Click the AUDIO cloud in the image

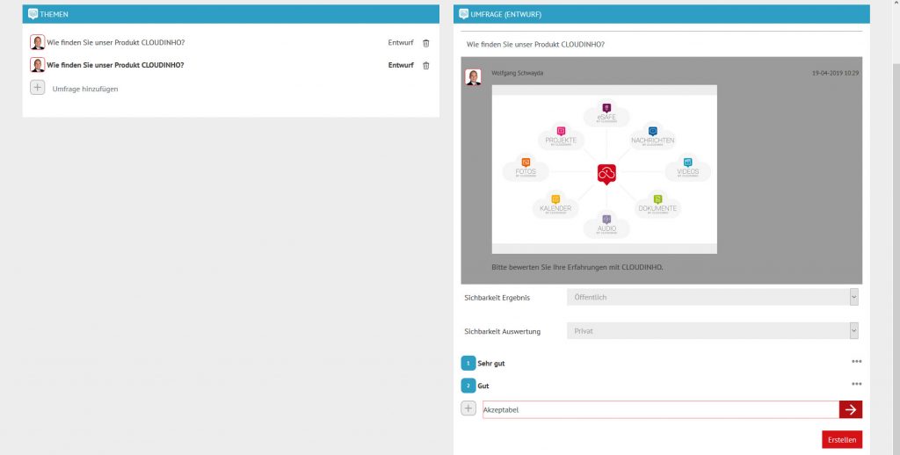click(606, 226)
